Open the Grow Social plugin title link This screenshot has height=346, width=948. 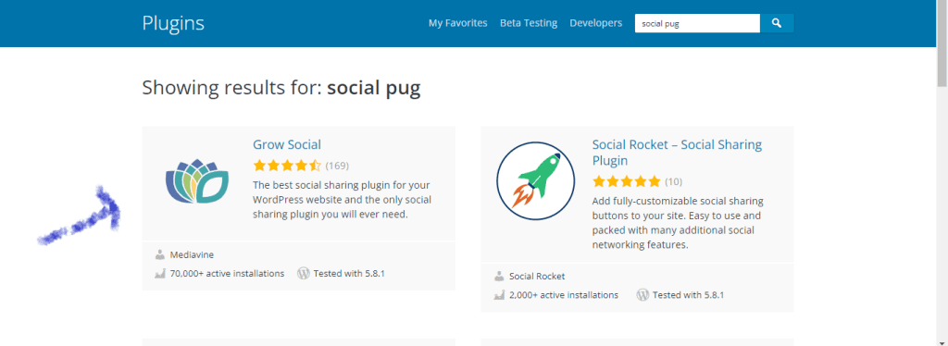287,145
